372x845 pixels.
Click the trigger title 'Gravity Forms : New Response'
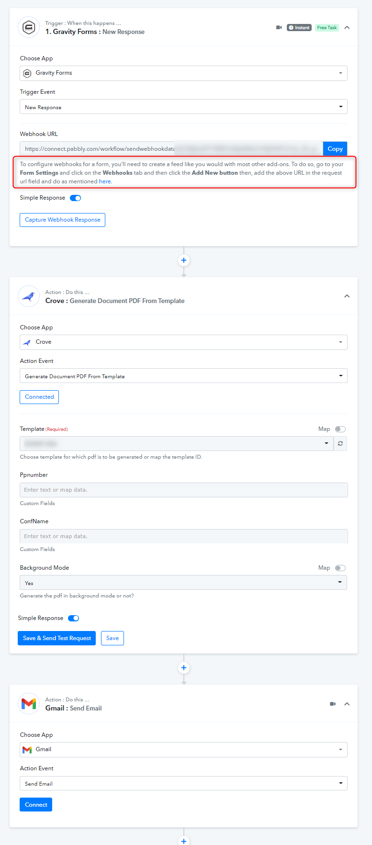(x=95, y=32)
